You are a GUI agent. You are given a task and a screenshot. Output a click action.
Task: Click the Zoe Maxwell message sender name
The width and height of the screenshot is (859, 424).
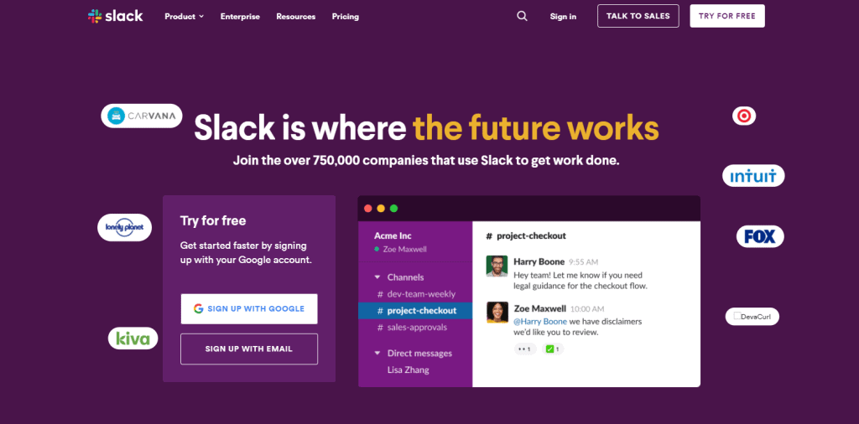coord(540,308)
